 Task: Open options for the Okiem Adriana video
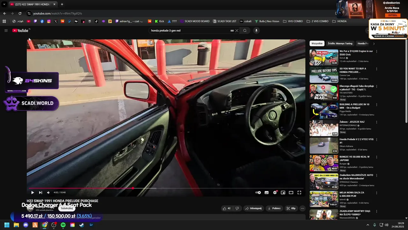coord(376,140)
